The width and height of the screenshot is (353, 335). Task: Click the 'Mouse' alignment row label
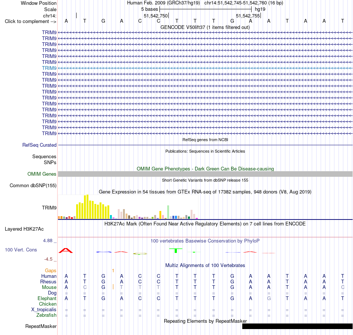click(x=49, y=287)
